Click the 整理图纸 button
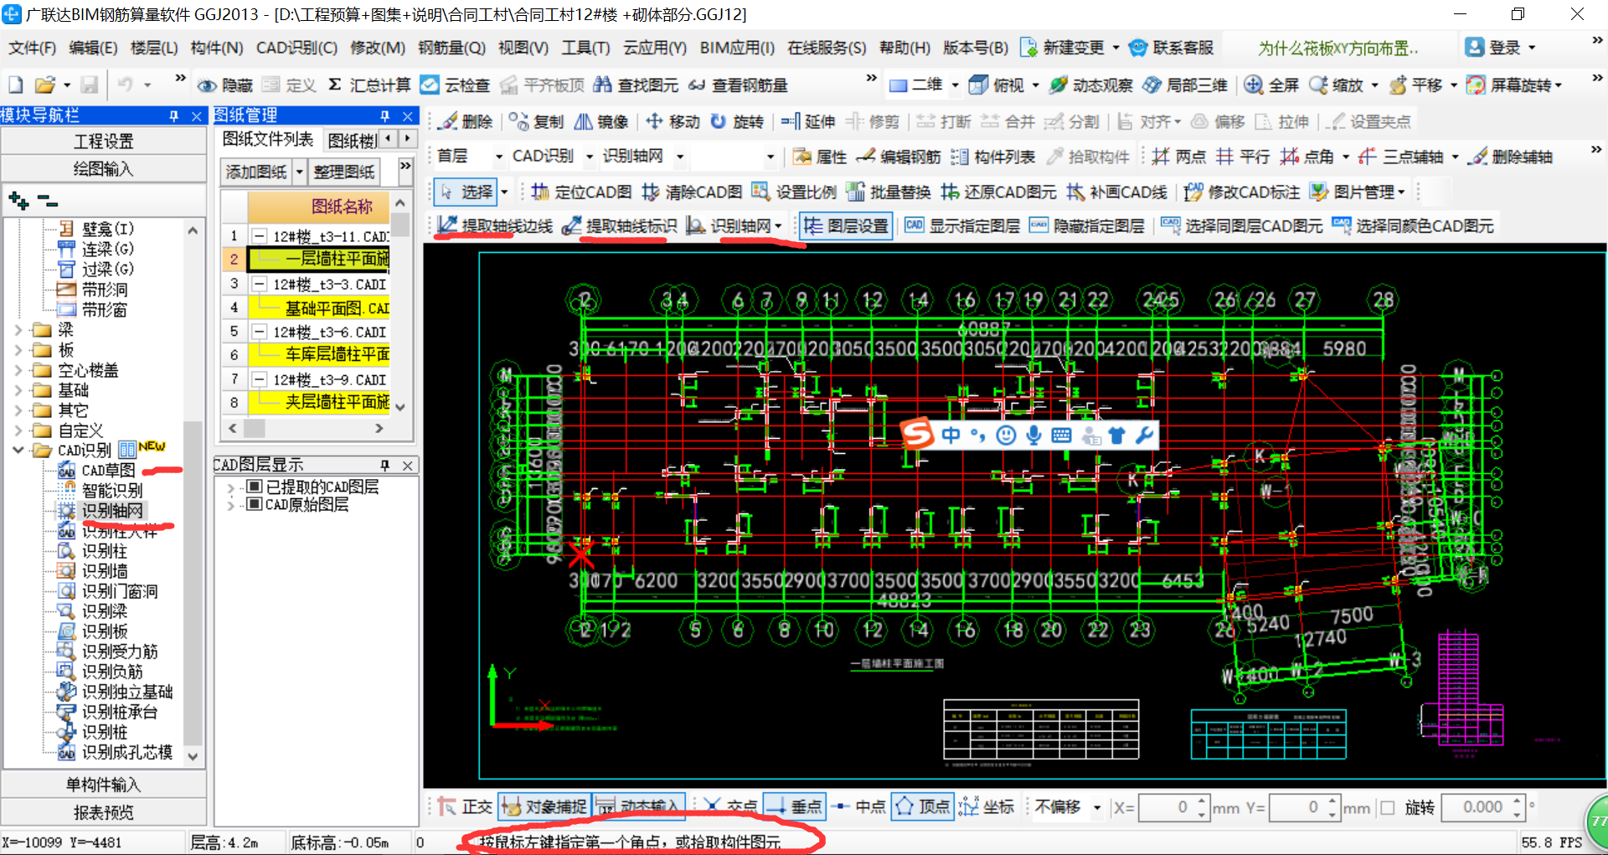Viewport: 1608px width, 855px height. (344, 172)
